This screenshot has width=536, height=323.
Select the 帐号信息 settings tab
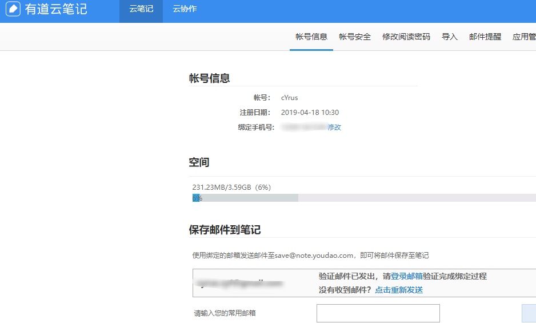click(x=311, y=37)
